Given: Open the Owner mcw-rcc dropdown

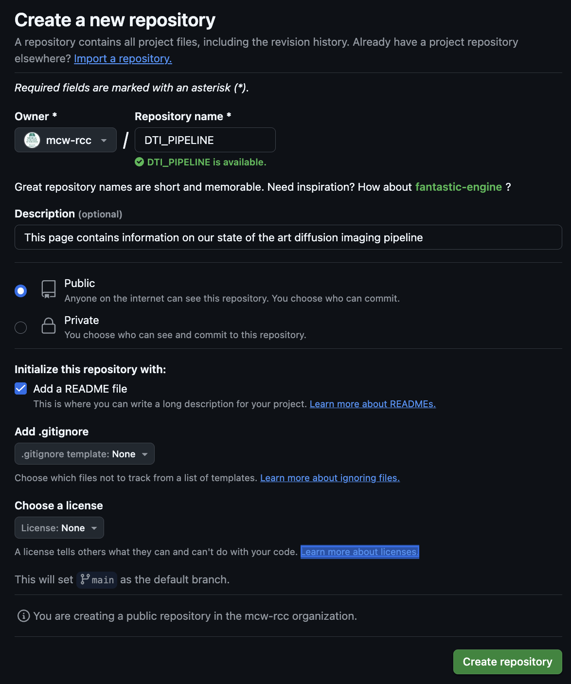Looking at the screenshot, I should pyautogui.click(x=66, y=140).
